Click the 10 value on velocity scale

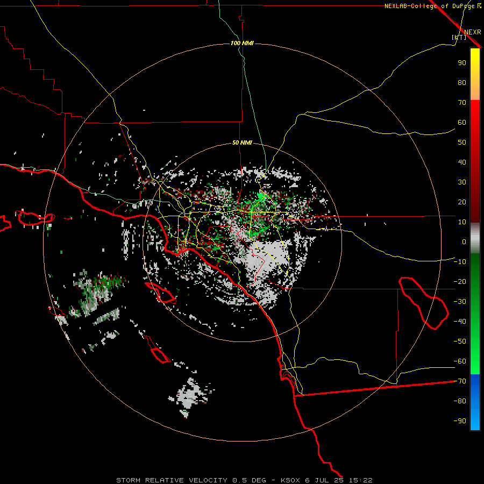(x=462, y=222)
